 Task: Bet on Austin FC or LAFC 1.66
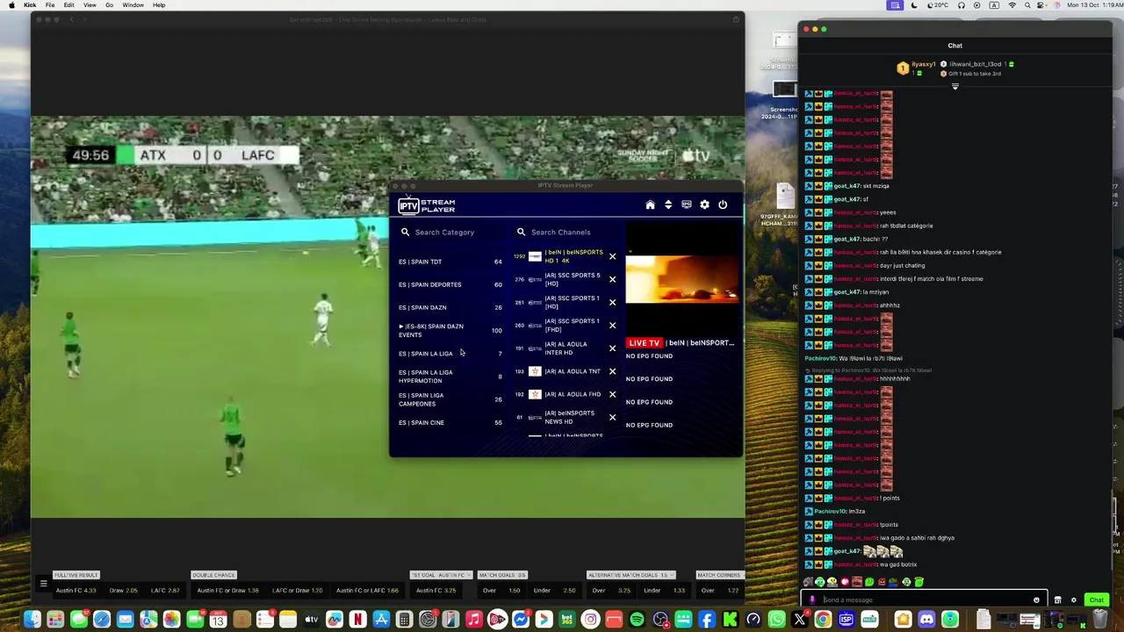[x=367, y=591]
